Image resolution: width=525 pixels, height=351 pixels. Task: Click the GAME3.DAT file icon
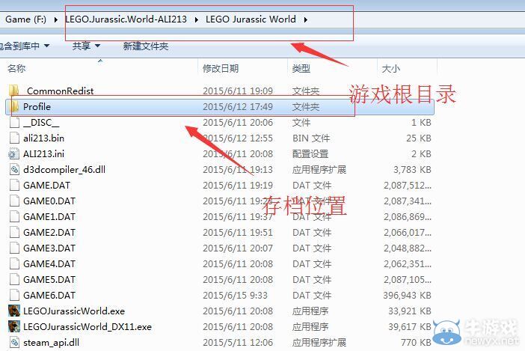14,248
